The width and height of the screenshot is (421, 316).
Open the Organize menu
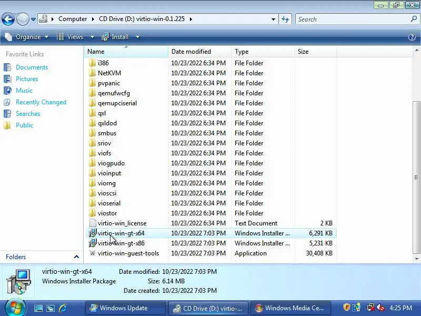coord(27,37)
